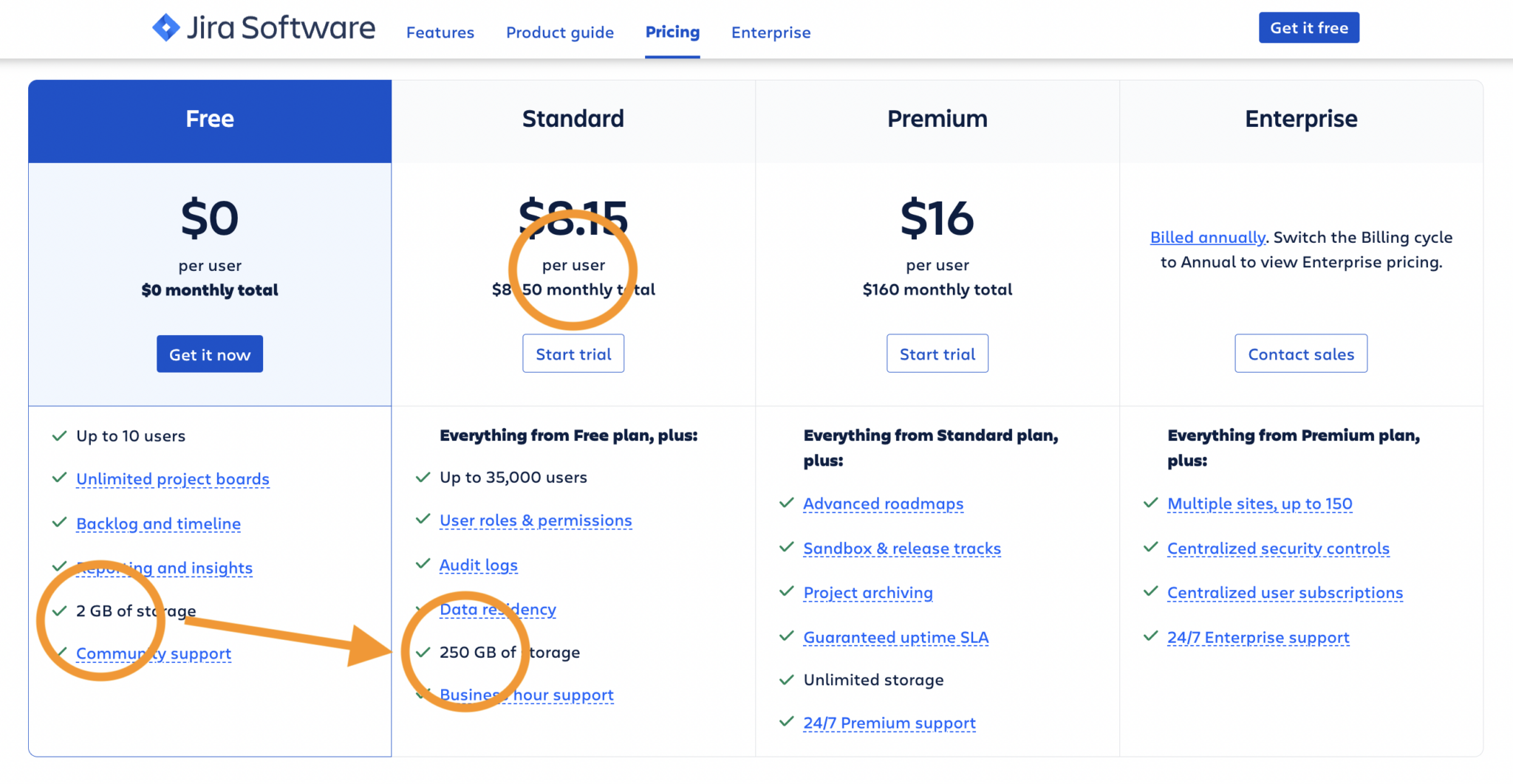Open the Product guide page
Screen dimensions: 1513x784
click(x=559, y=32)
